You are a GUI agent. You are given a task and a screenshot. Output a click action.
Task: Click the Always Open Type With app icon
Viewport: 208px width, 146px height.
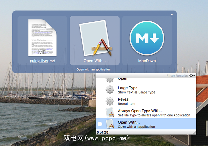[x=110, y=113]
